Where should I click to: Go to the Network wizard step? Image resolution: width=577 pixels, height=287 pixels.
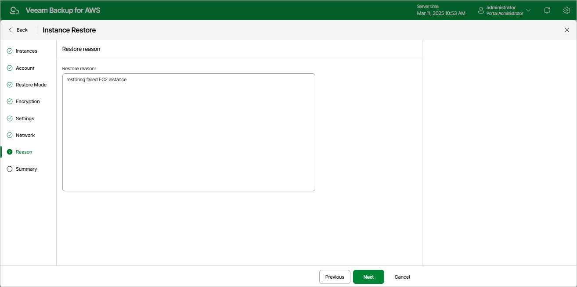click(x=25, y=135)
